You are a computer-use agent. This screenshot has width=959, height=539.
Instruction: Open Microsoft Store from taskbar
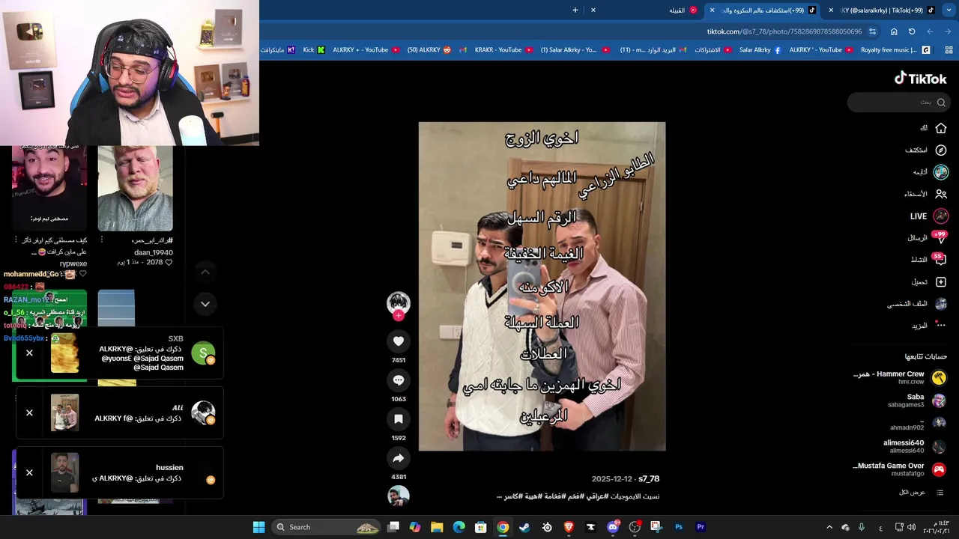click(x=481, y=527)
